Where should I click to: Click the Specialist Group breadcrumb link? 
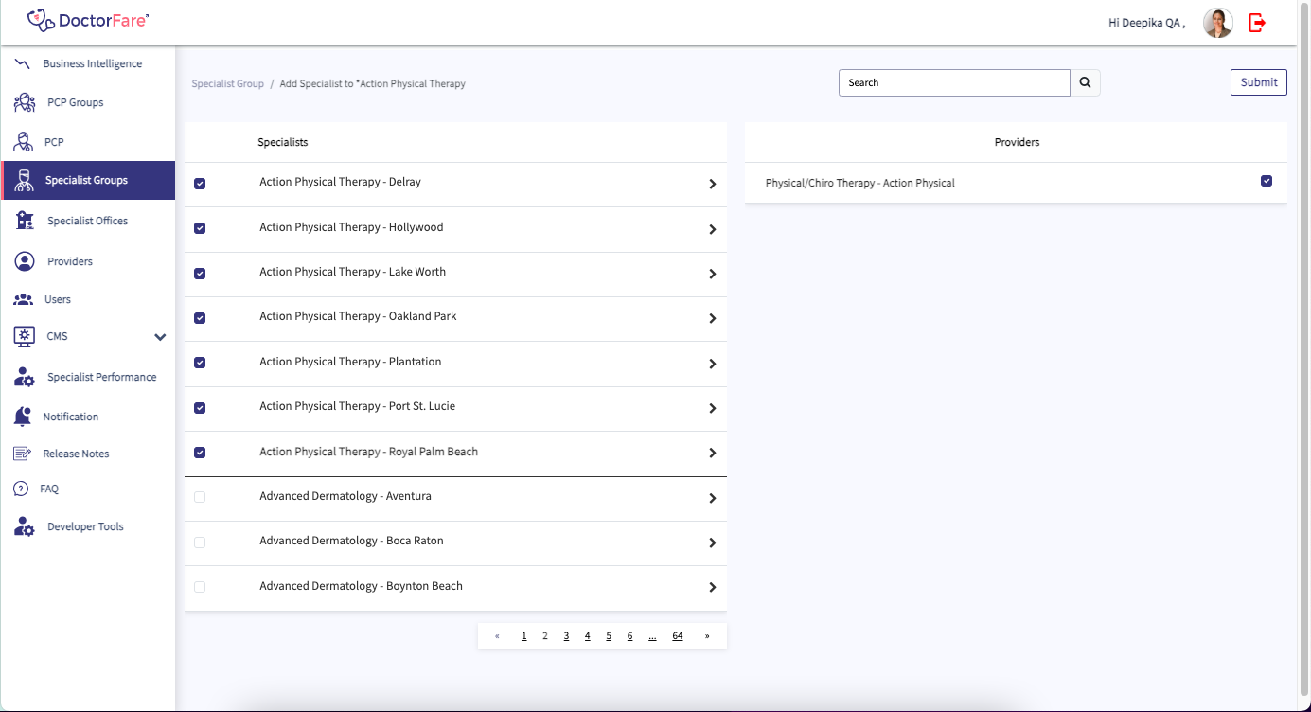(227, 83)
